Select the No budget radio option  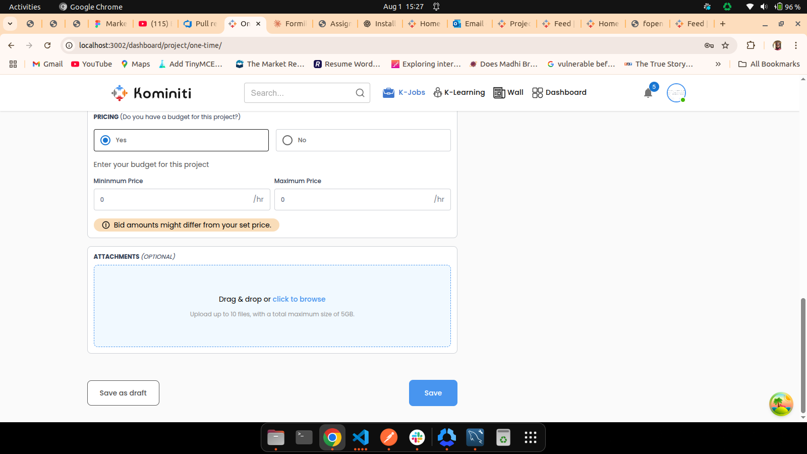(287, 140)
